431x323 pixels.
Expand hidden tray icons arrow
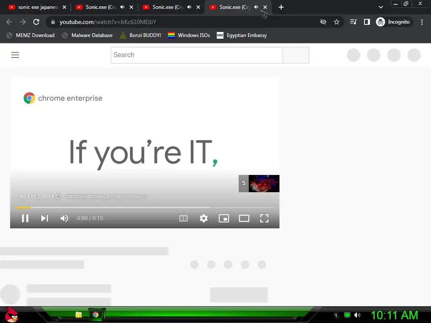point(336,315)
